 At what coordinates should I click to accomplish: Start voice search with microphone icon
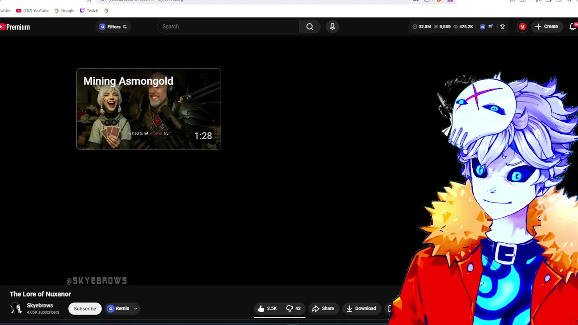pos(332,27)
